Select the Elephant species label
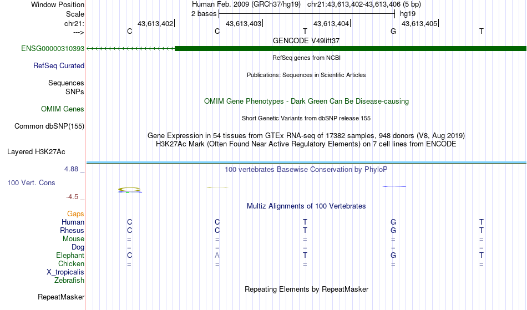This screenshot has width=527, height=310. pos(70,255)
